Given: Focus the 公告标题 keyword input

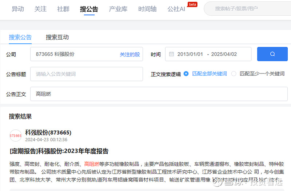Looking at the screenshot, I should coord(87,74).
